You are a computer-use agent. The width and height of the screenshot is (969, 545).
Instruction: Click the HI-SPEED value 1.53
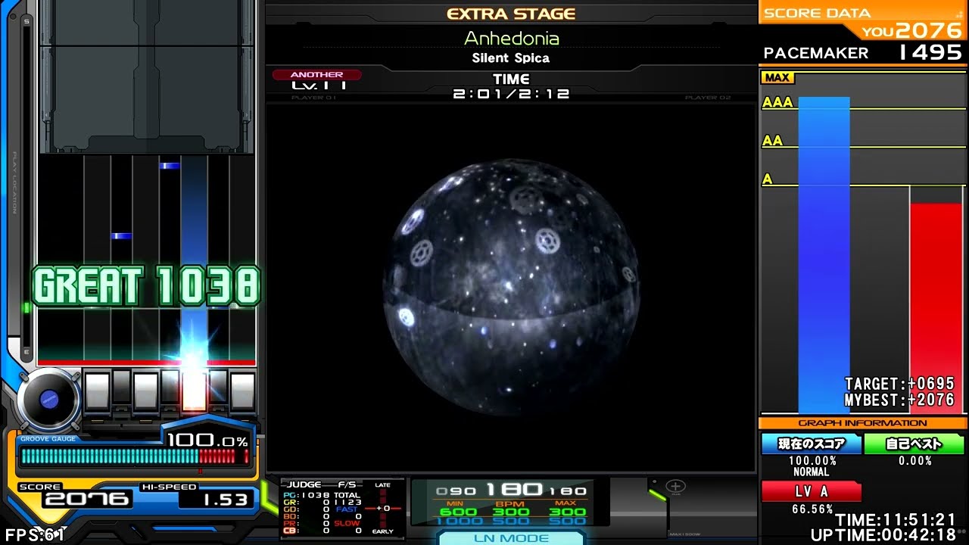pyautogui.click(x=216, y=500)
